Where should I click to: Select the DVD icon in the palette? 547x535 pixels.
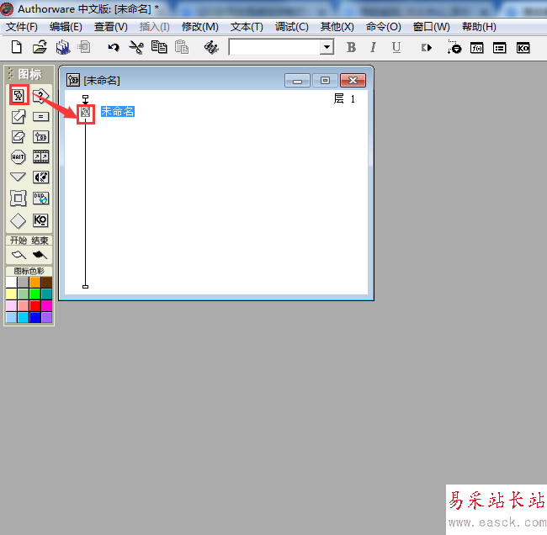40,199
